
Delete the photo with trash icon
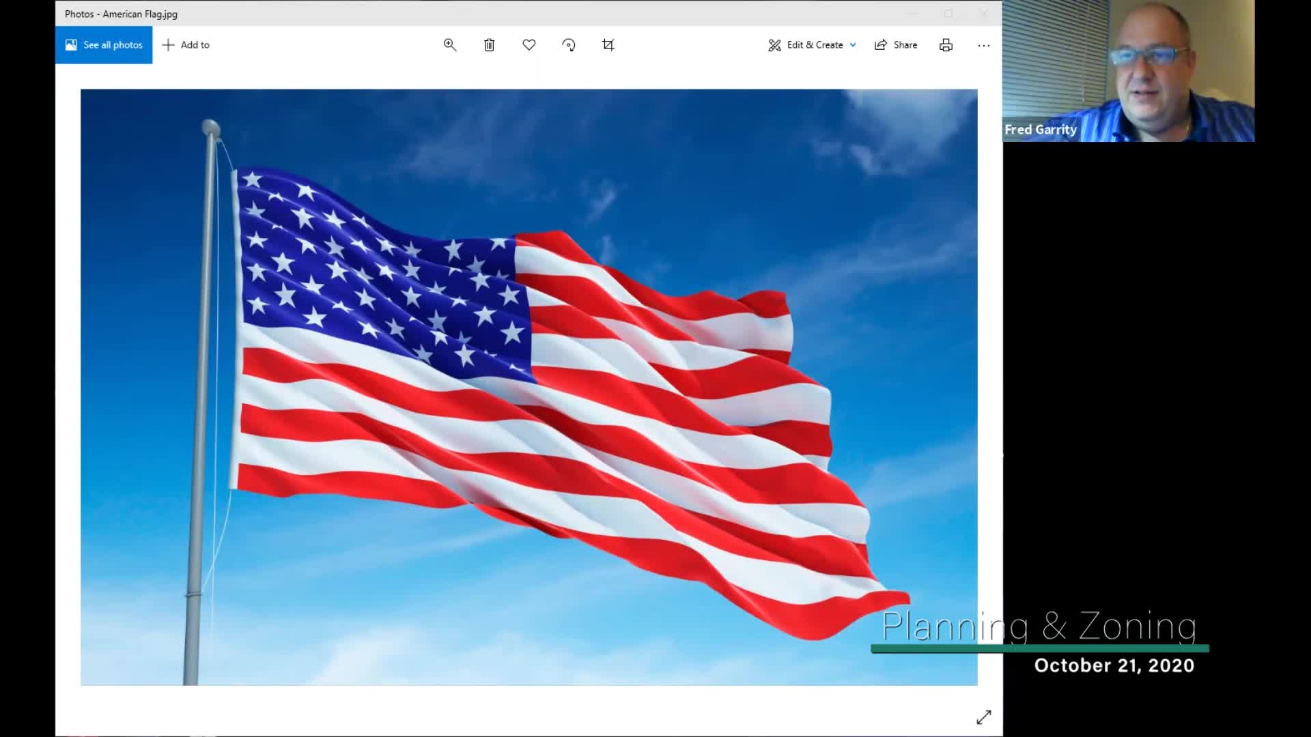tap(489, 45)
